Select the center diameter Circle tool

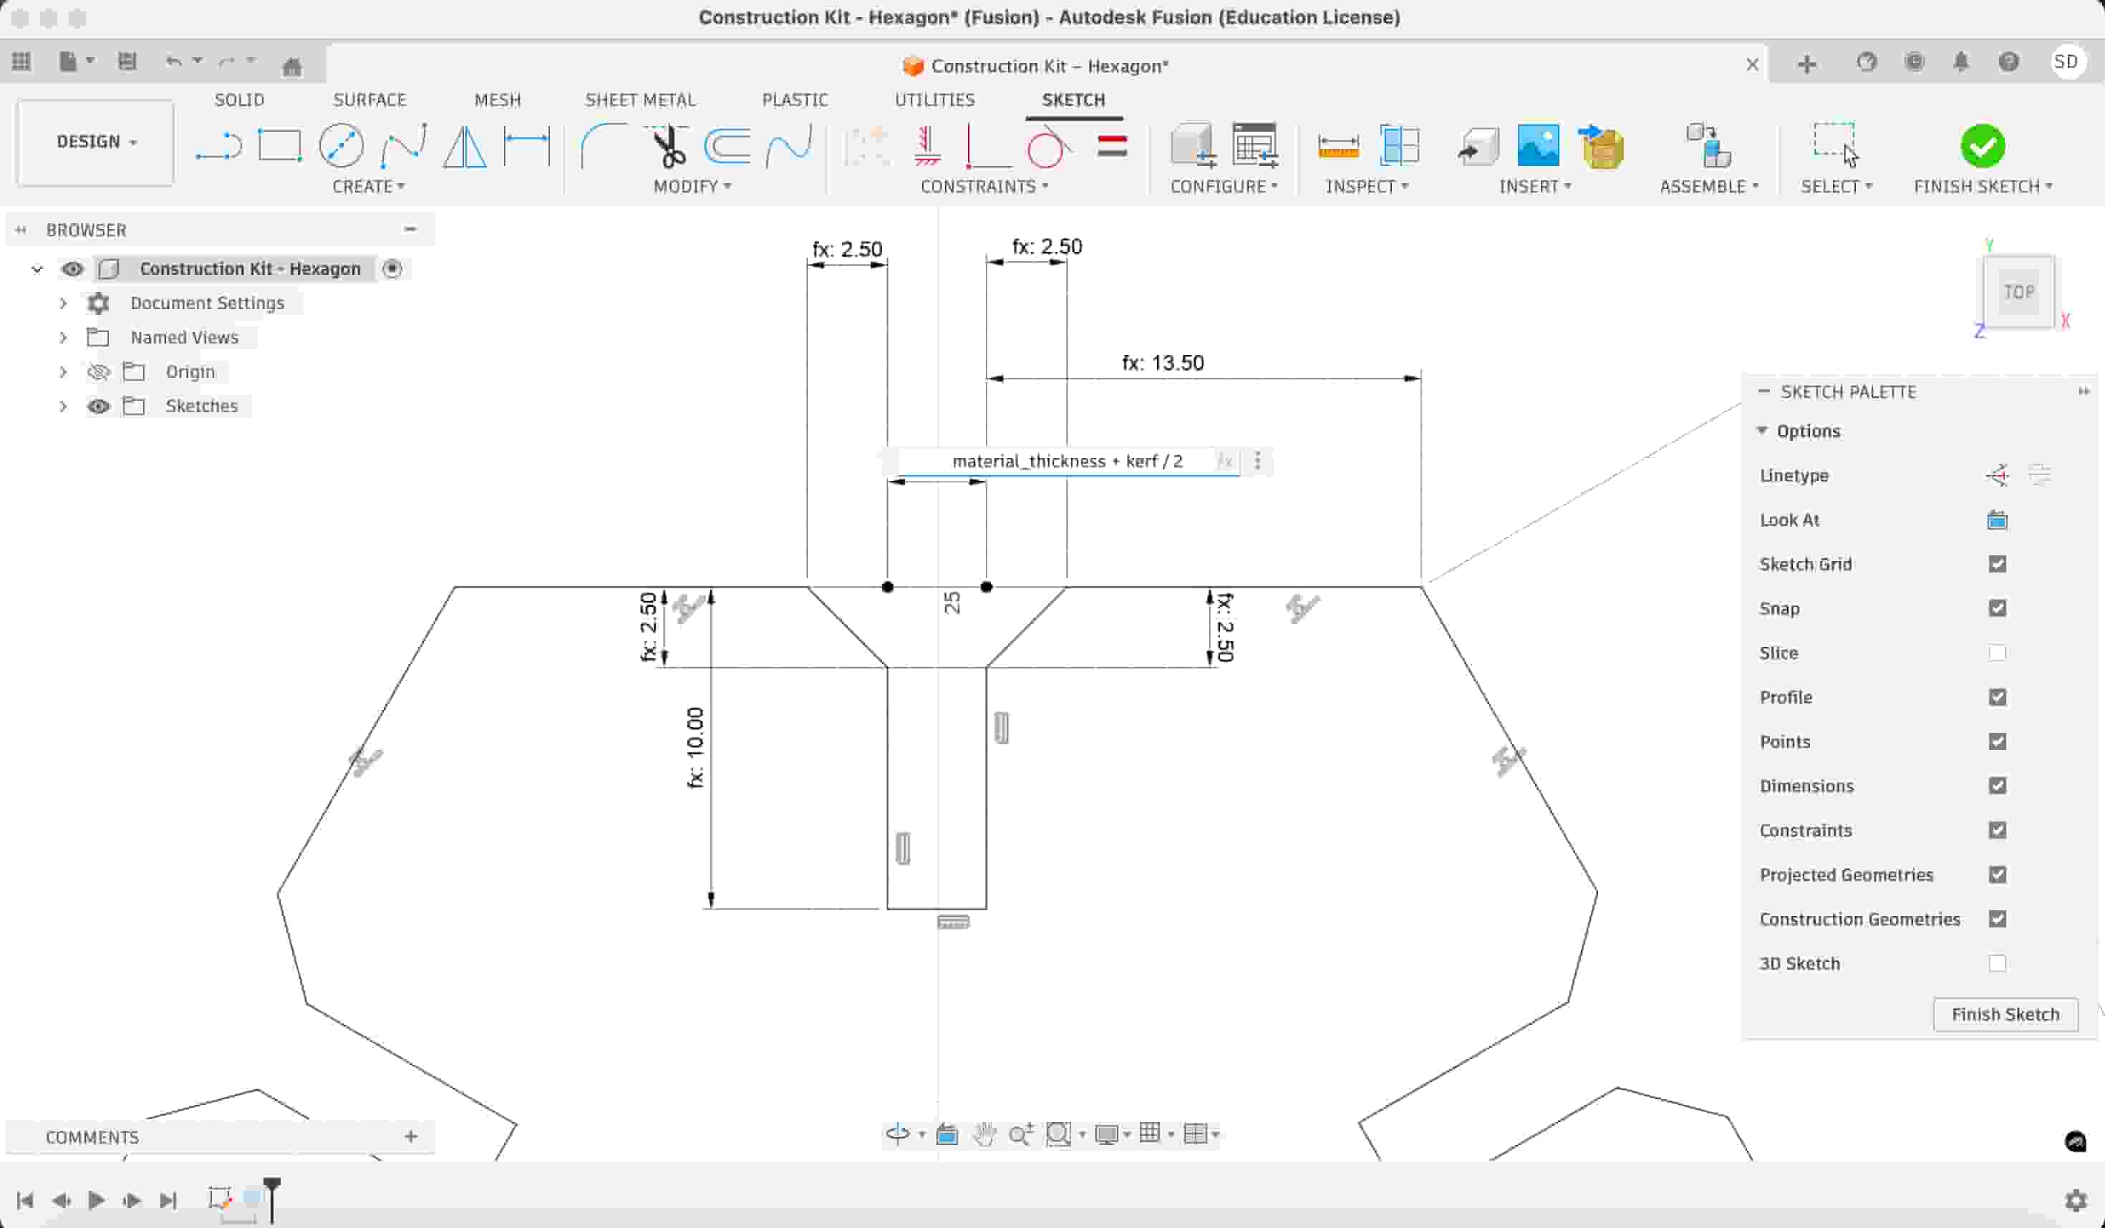(341, 146)
